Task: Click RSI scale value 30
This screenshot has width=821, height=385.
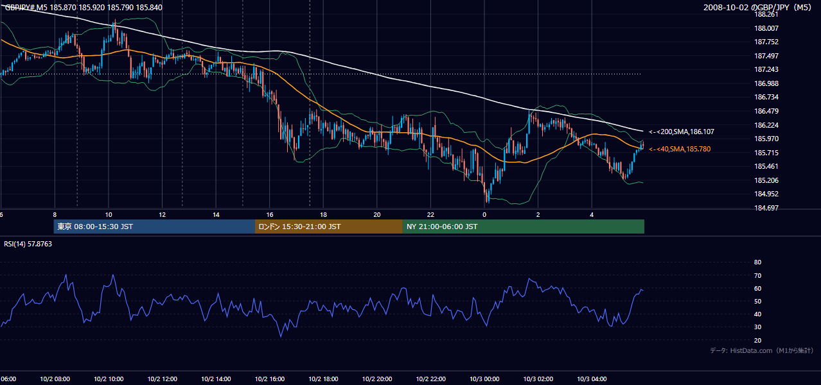Action: click(x=757, y=327)
